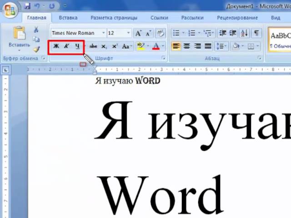
Task: Toggle superscript x² formatting
Action: click(x=115, y=46)
